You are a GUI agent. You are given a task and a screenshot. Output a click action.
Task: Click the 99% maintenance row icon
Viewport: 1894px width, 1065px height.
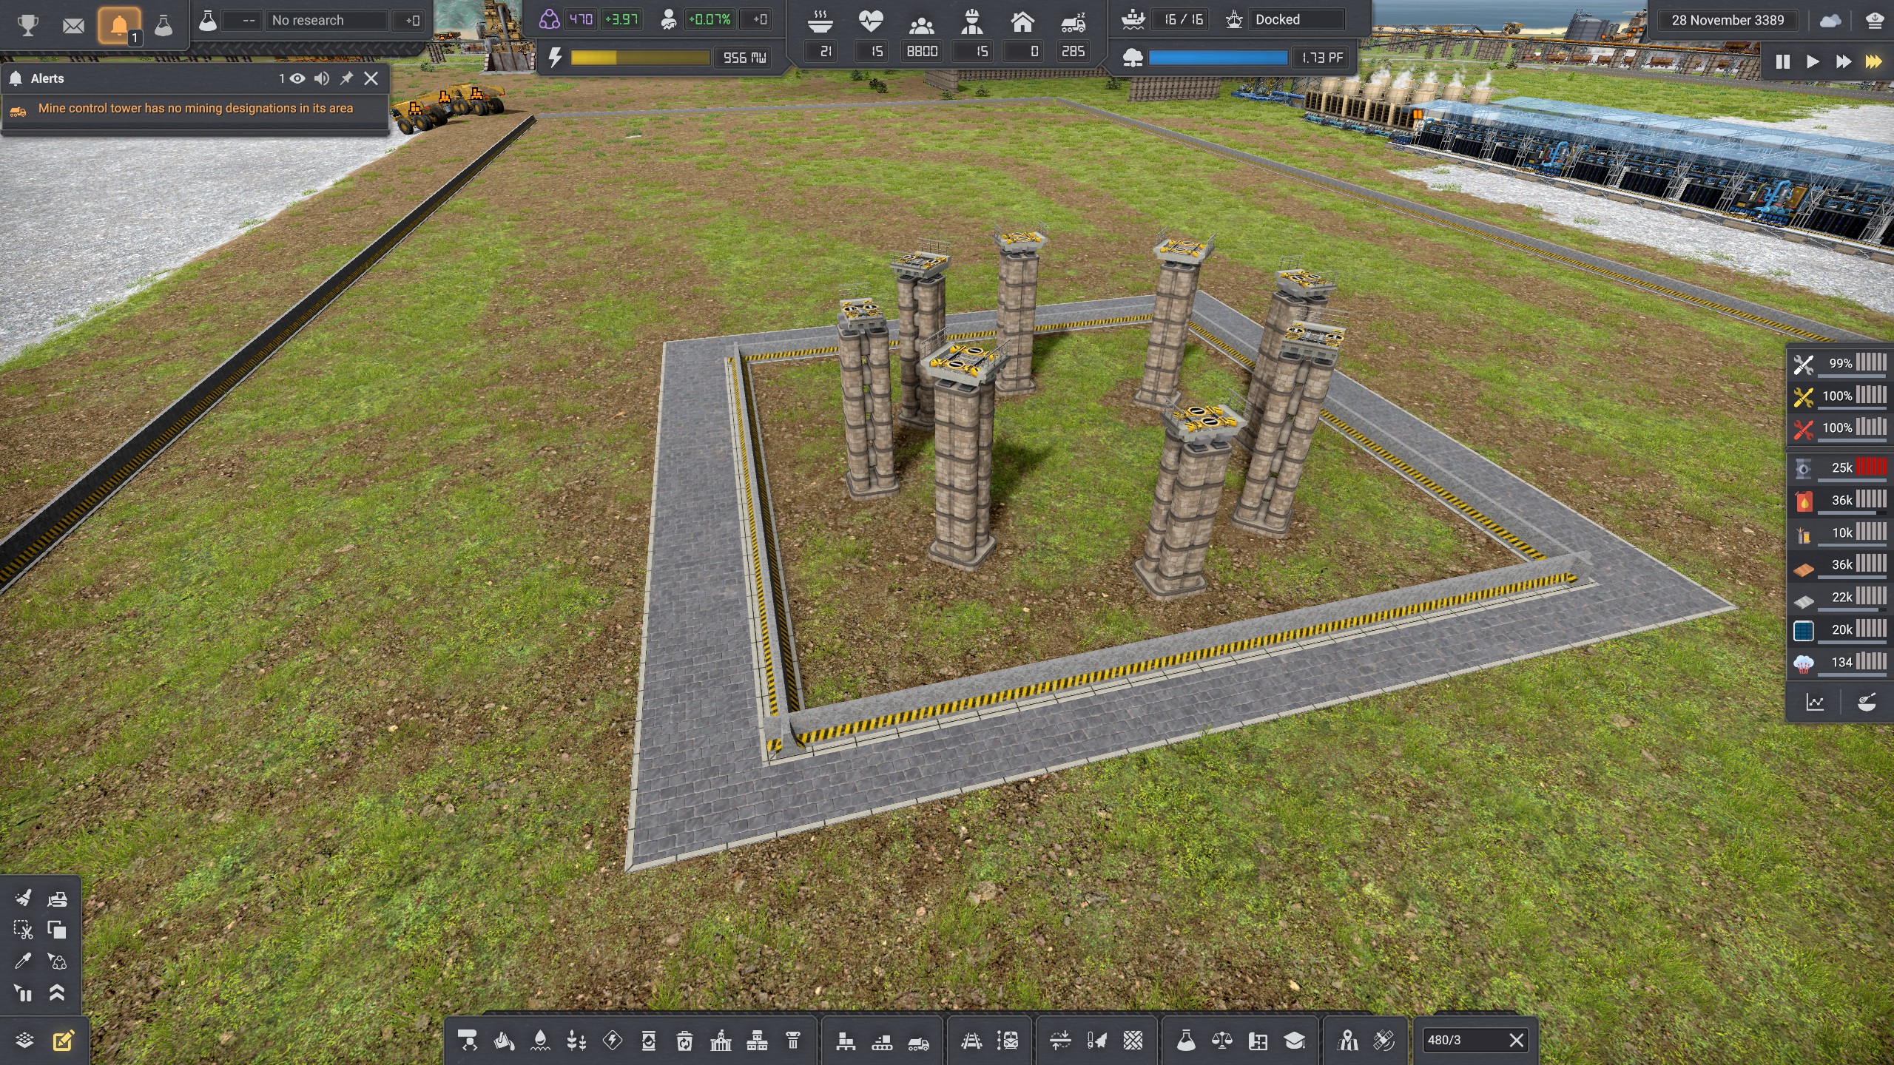coord(1803,364)
